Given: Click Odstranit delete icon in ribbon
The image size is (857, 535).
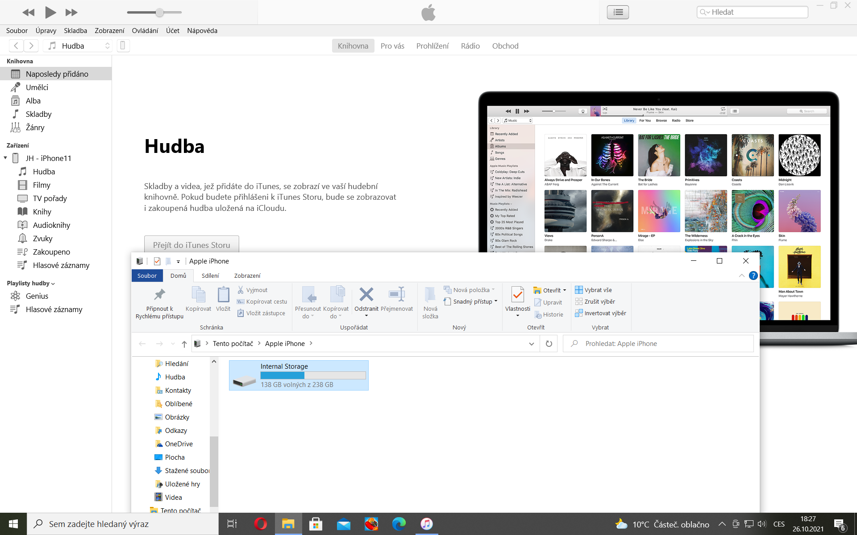Looking at the screenshot, I should coord(366,295).
